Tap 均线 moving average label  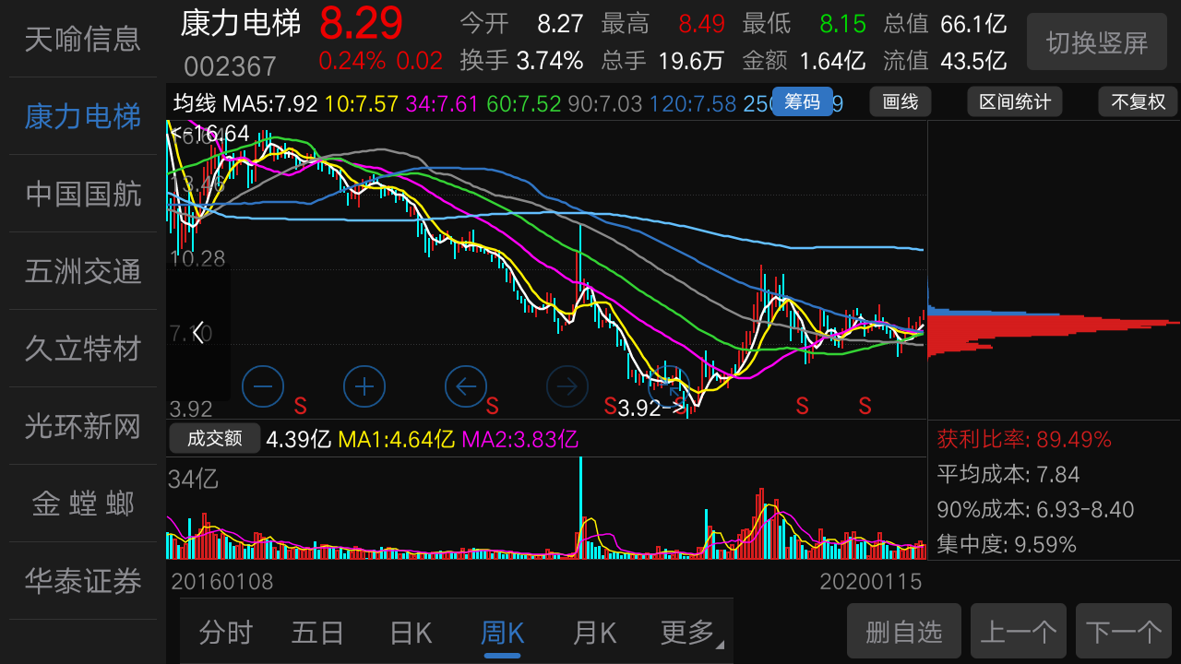(195, 103)
